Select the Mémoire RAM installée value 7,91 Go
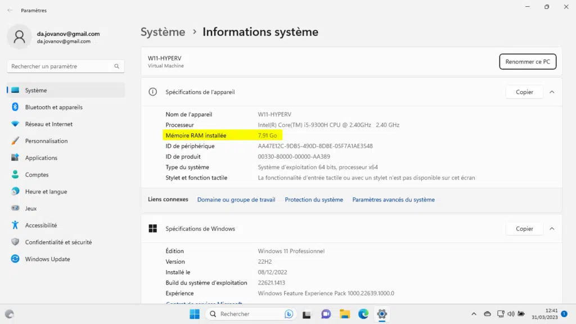This screenshot has width=576, height=324. click(x=267, y=136)
